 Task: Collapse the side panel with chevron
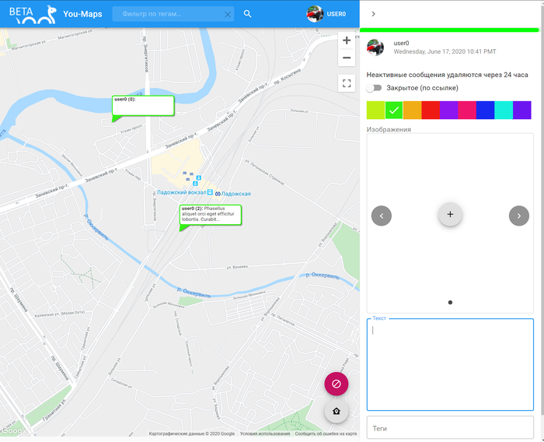tap(374, 14)
